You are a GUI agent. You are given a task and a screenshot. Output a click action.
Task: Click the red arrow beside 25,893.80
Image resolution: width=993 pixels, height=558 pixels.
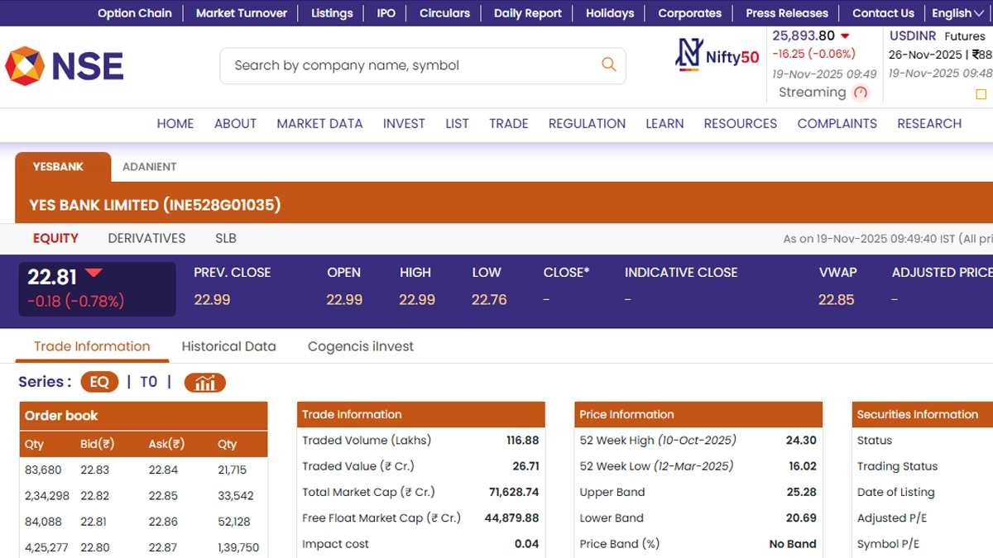tap(845, 36)
